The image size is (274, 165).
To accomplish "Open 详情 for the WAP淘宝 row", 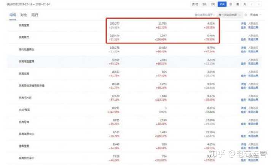I will (244, 108).
